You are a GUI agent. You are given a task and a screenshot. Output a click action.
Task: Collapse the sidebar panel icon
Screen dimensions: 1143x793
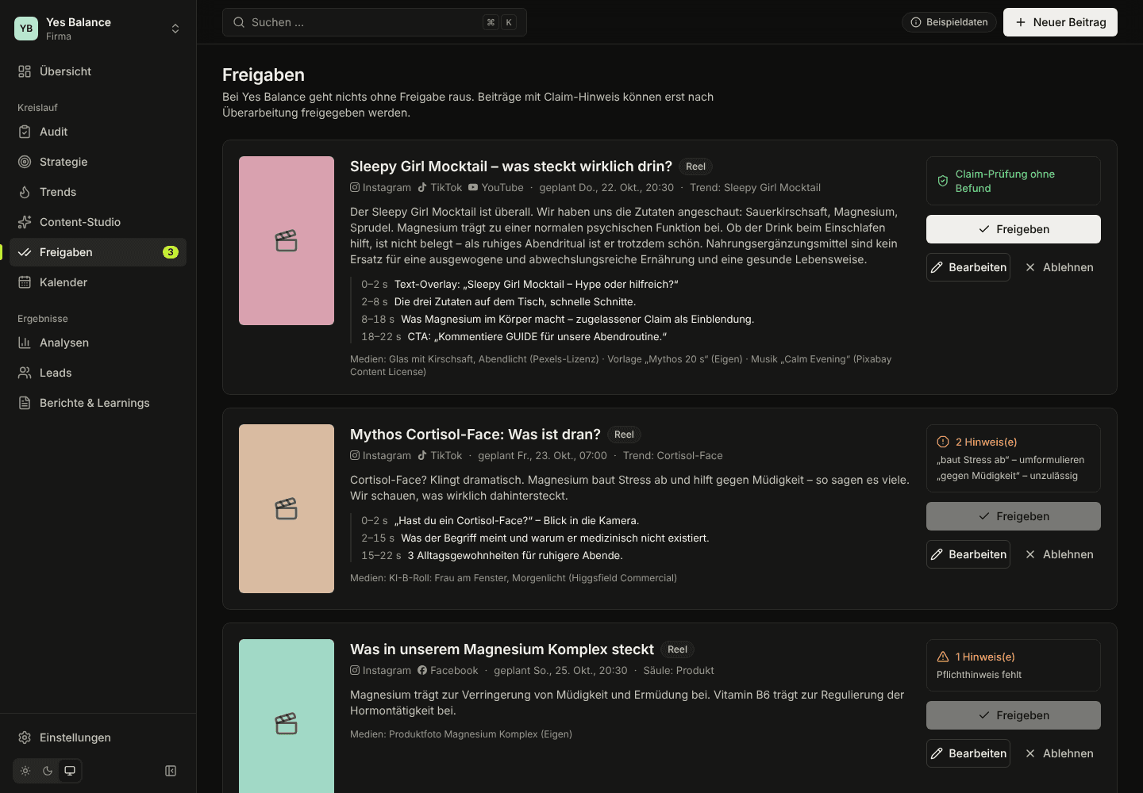[171, 771]
